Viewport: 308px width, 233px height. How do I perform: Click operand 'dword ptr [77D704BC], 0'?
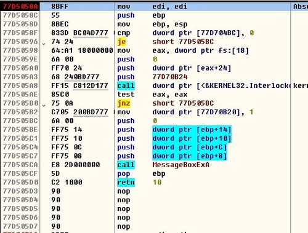pyautogui.click(x=203, y=33)
